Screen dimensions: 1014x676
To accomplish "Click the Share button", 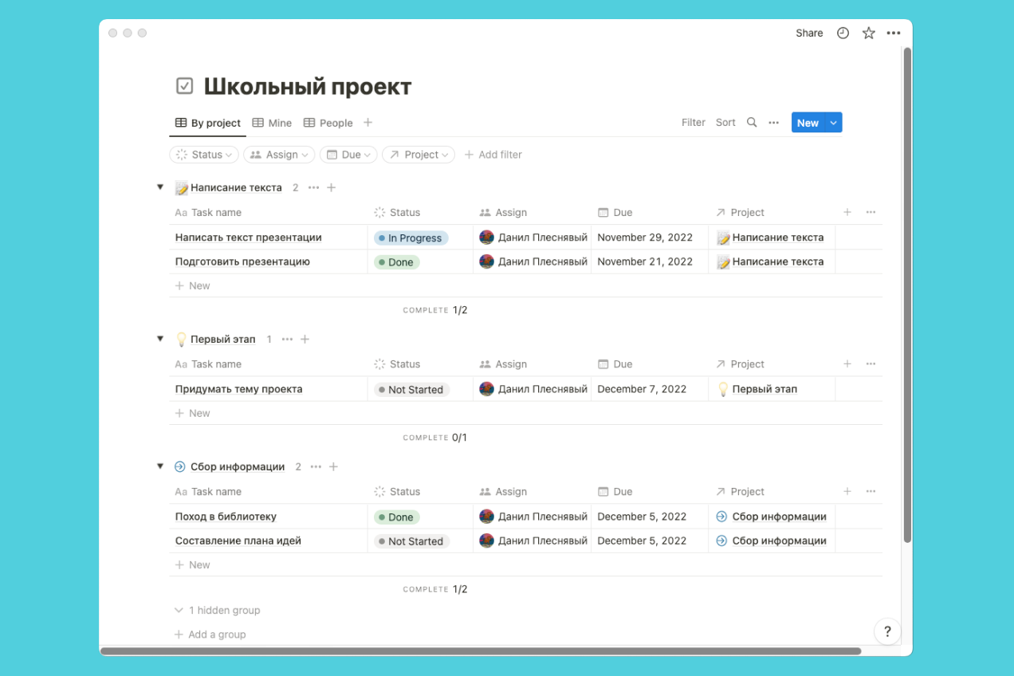I will point(809,33).
